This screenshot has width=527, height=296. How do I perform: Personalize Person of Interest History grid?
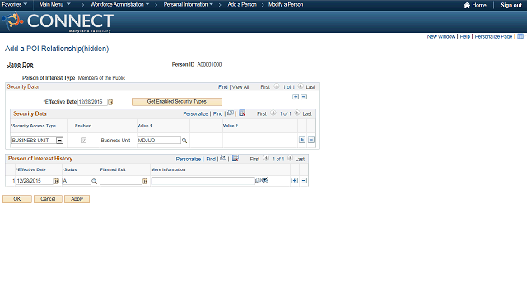189,159
